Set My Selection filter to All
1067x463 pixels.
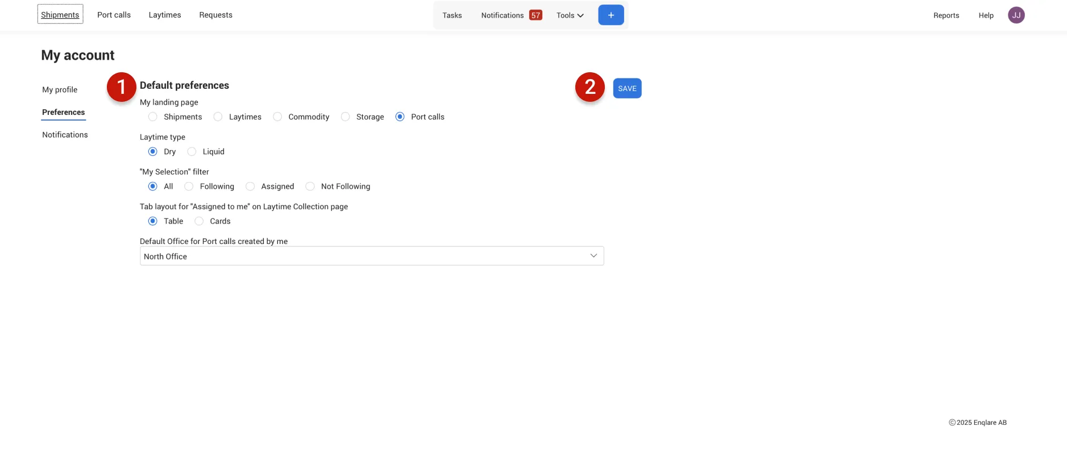click(153, 186)
